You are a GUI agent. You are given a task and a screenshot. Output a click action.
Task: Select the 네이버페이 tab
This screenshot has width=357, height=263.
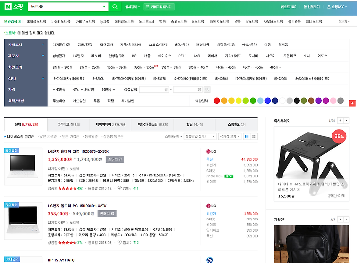click(111, 125)
